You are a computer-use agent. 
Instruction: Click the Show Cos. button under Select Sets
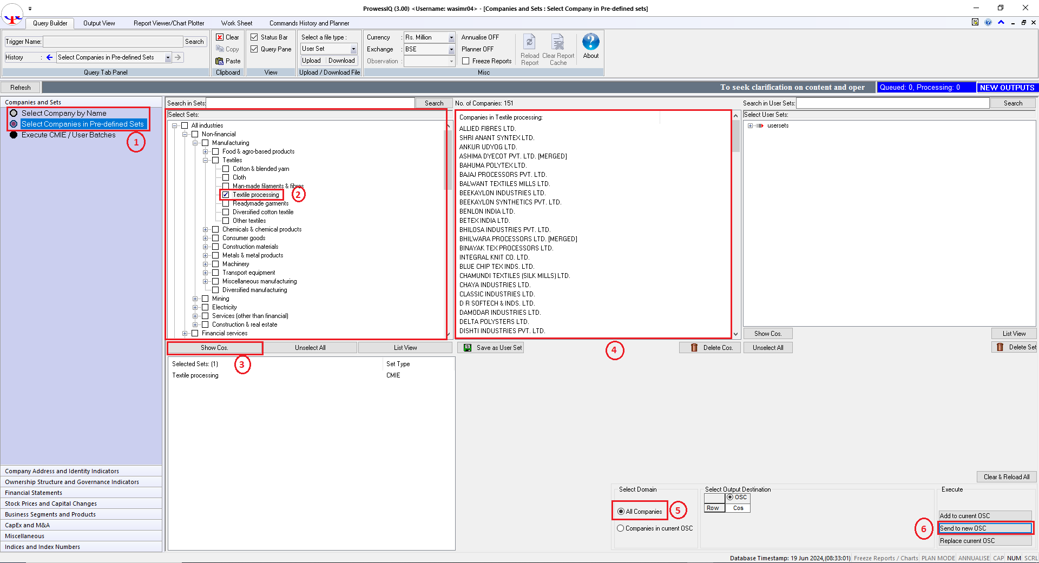coord(215,348)
